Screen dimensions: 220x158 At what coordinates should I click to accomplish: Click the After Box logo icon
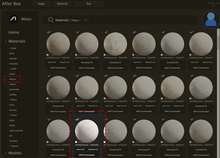click(13, 19)
